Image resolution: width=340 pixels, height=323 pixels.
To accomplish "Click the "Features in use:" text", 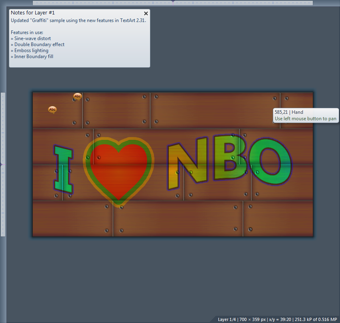I will point(27,32).
